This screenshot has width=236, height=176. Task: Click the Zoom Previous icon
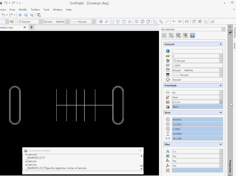point(31,15)
